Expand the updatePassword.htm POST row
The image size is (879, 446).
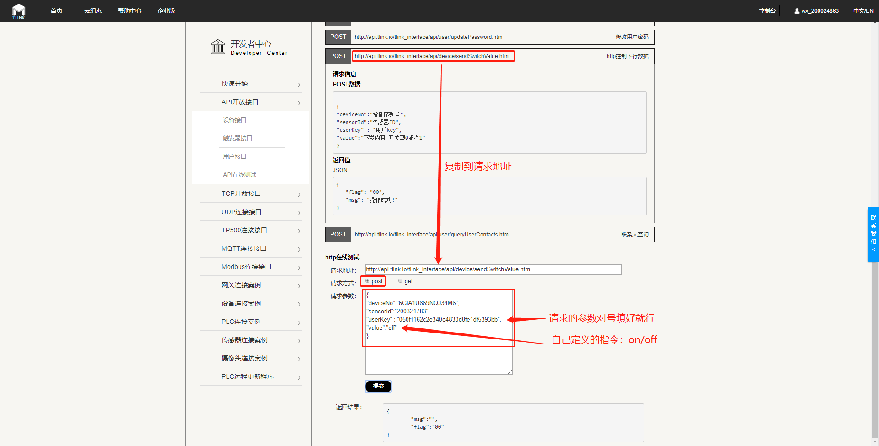point(489,37)
